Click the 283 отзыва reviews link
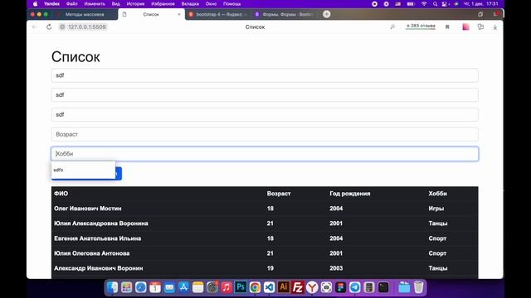531x298 pixels. [421, 26]
